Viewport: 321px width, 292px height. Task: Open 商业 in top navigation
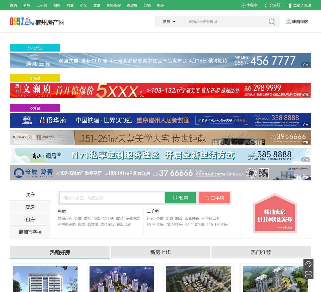[70, 5]
